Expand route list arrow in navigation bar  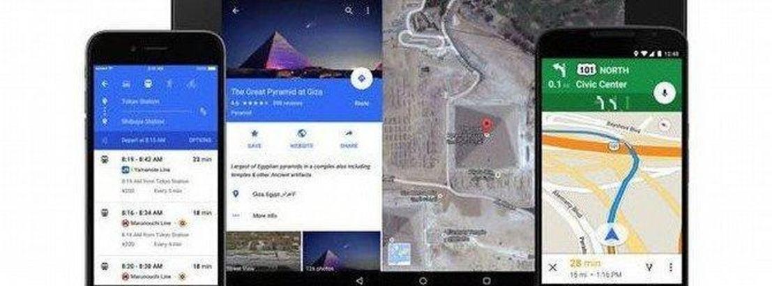649,267
